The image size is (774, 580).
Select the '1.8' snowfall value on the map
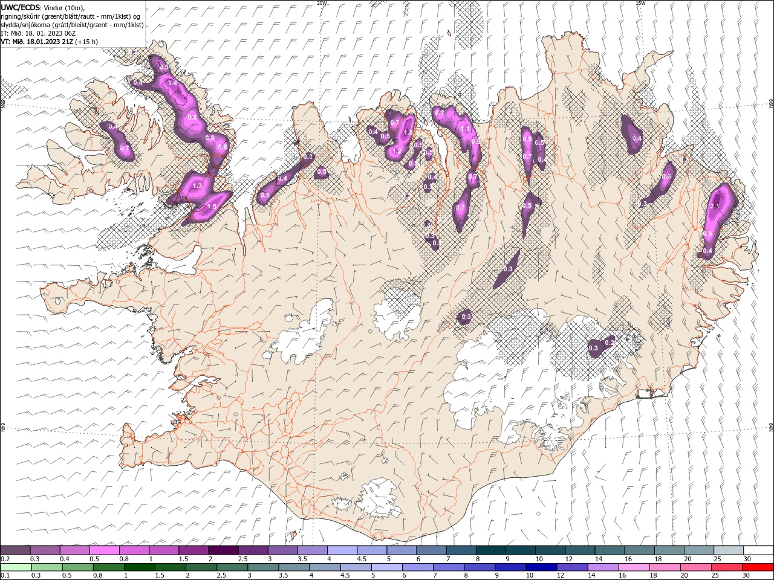[x=408, y=133]
